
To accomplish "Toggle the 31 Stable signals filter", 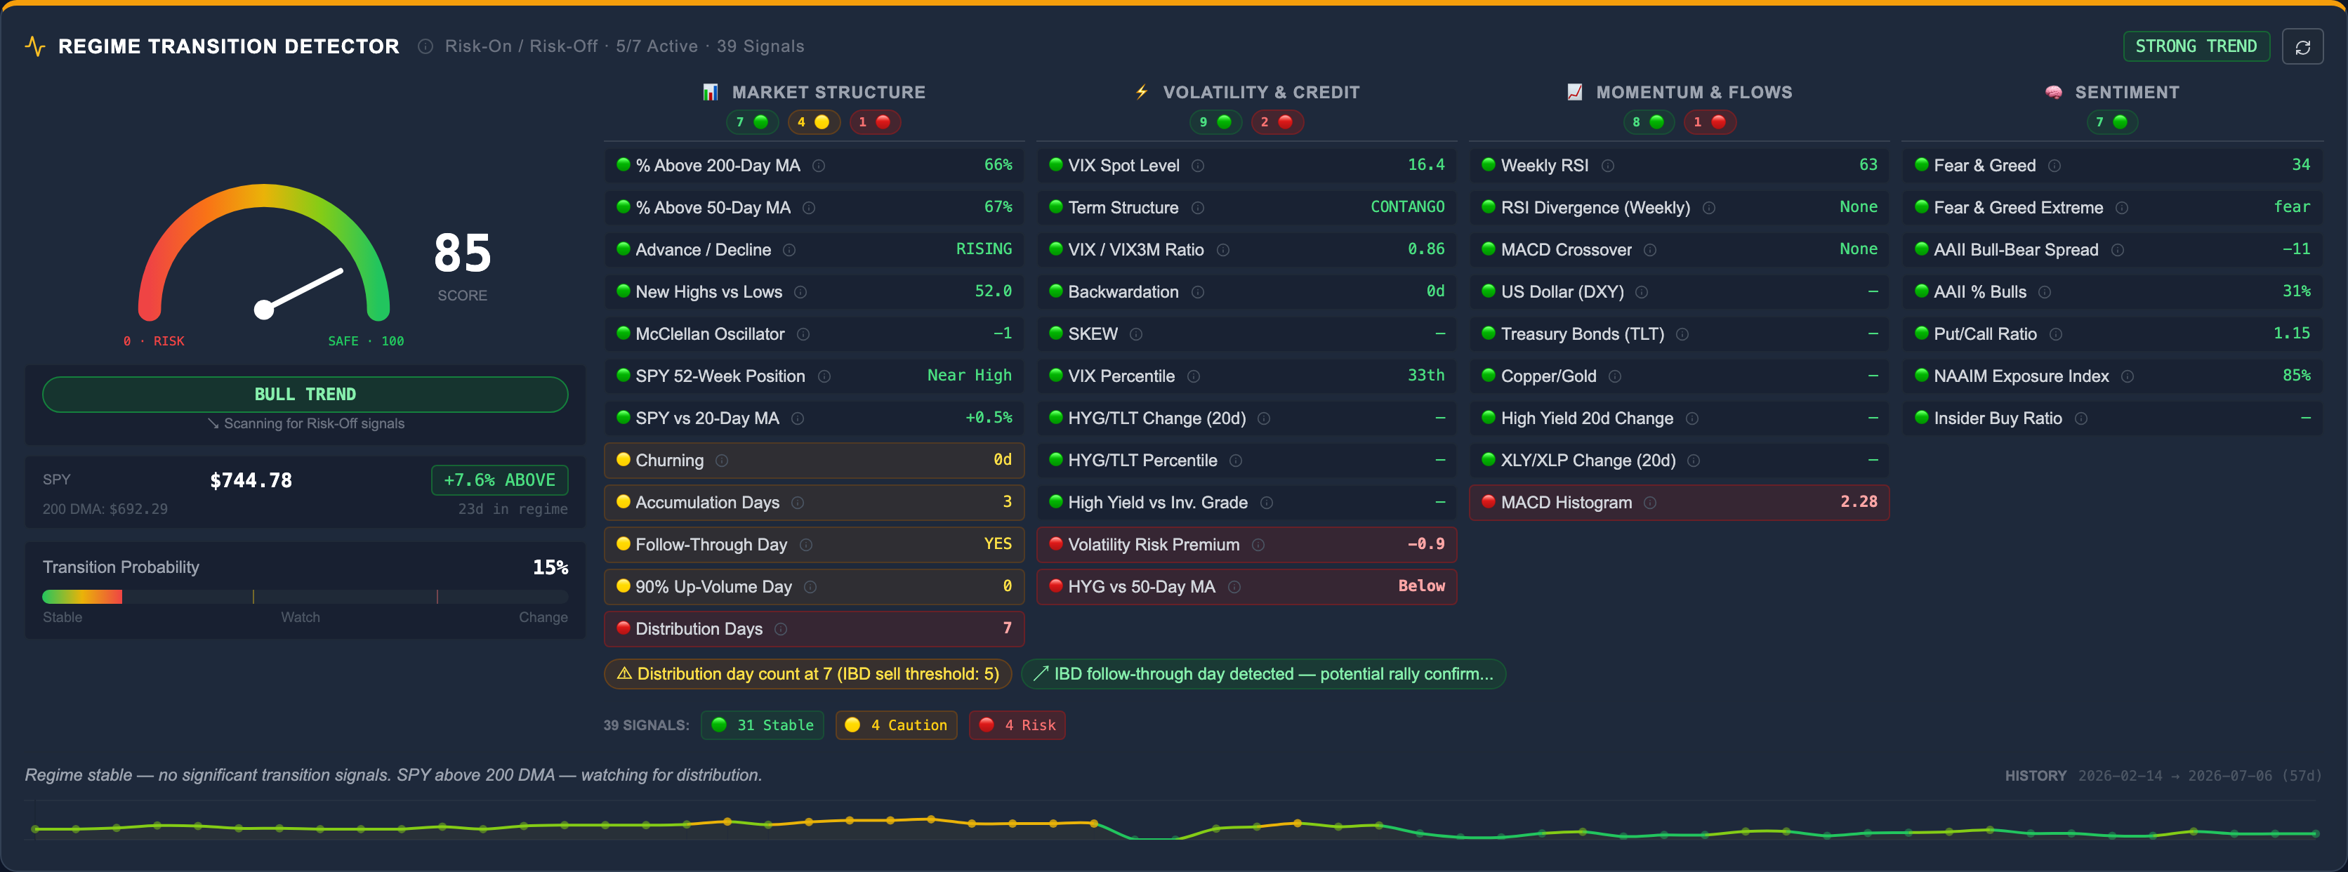I will click(762, 725).
